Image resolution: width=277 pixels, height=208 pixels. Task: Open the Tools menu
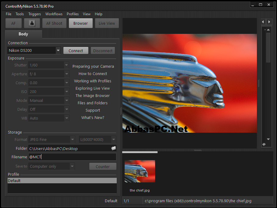[x=20, y=14]
